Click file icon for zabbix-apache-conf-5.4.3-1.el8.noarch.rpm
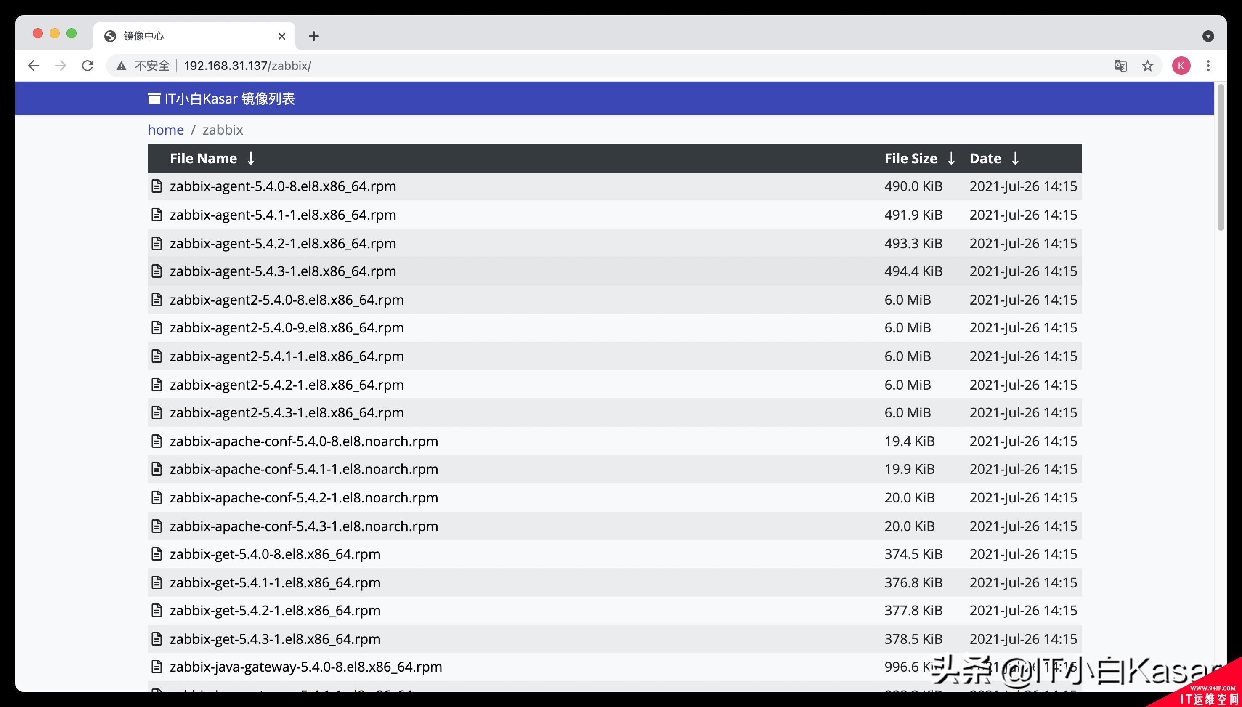This screenshot has width=1242, height=707. (156, 526)
